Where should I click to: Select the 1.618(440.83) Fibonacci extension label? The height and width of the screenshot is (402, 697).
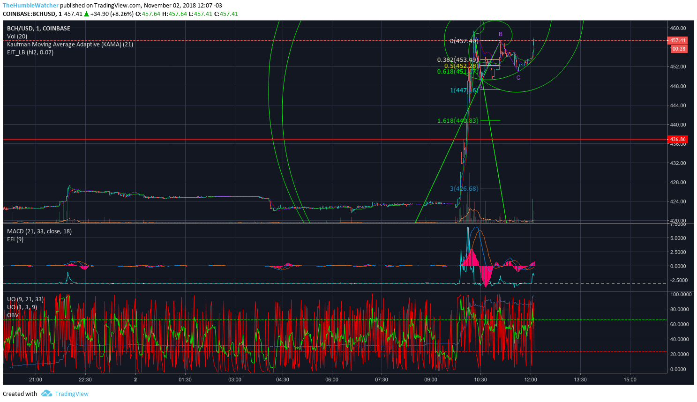(x=457, y=120)
